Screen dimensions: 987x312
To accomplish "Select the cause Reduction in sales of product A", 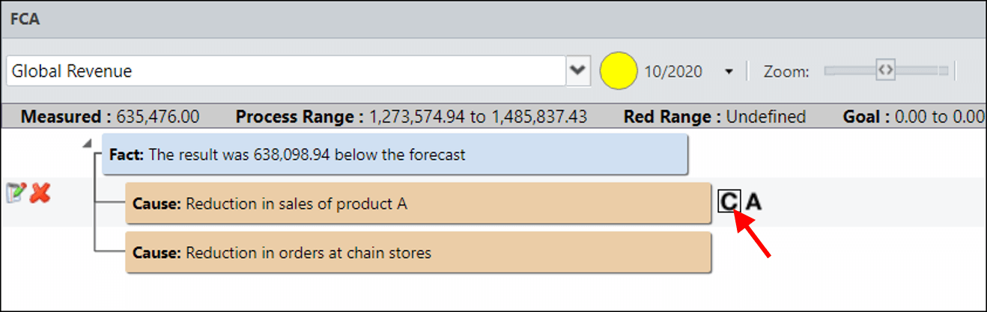I will pos(418,203).
